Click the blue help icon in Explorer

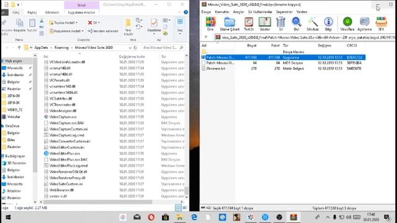pos(185,12)
